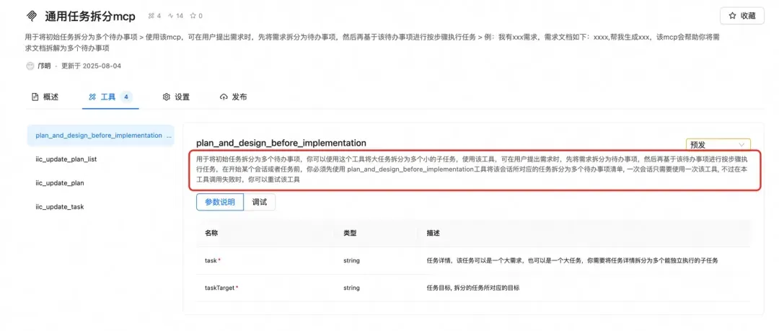
Task: Click the star icon inside 收藏 button
Action: 732,16
